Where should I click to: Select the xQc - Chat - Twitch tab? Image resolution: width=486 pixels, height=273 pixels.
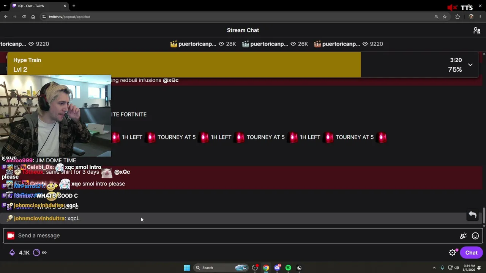pyautogui.click(x=39, y=6)
